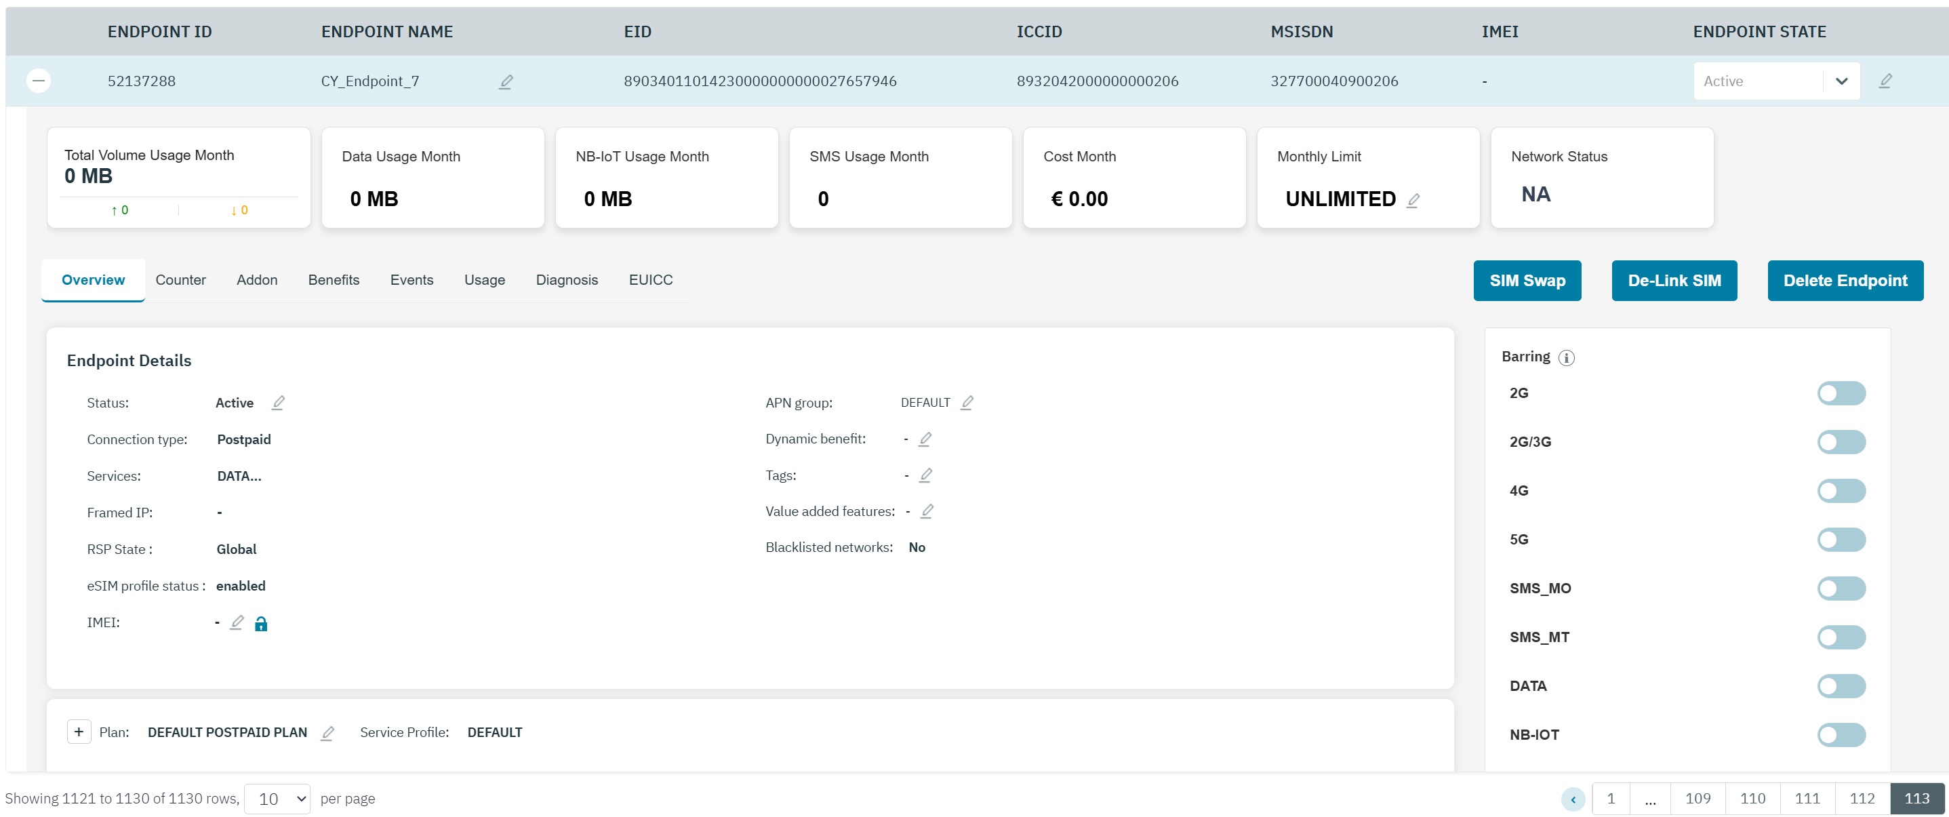
Task: Go to page 110
Action: point(1752,798)
